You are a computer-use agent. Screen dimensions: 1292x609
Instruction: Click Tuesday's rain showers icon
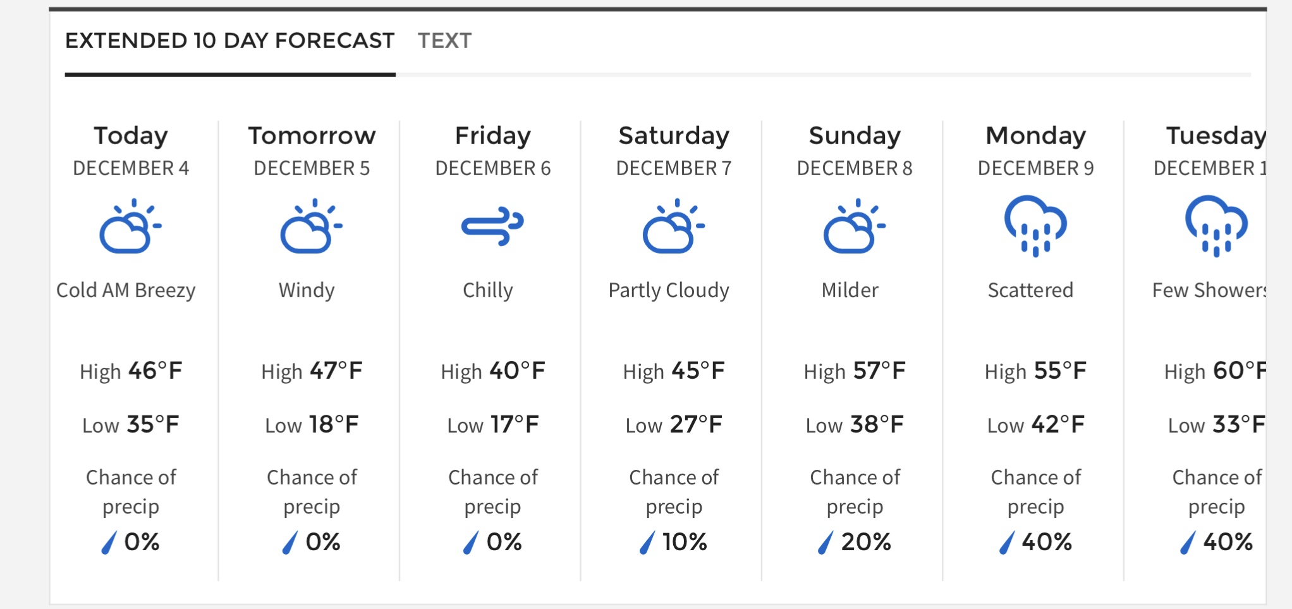[x=1216, y=226]
